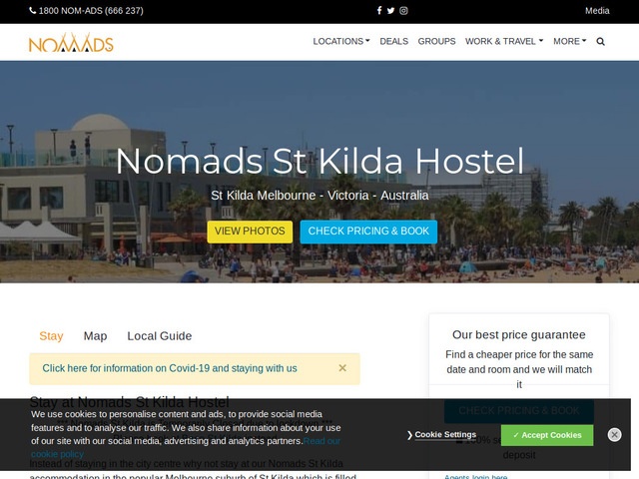Expand the Locations dropdown menu
Viewport: 639px width, 479px height.
coord(341,42)
